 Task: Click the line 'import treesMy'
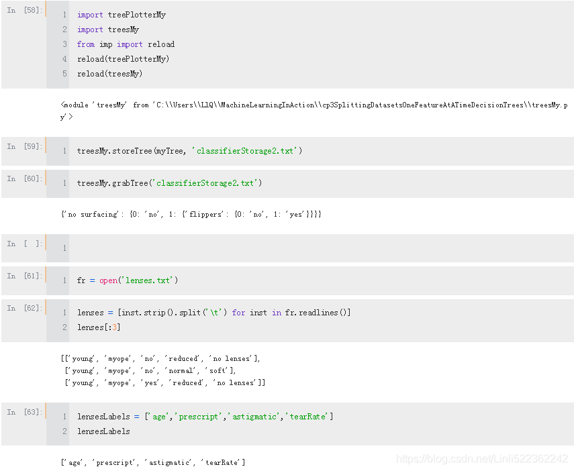pyautogui.click(x=108, y=30)
